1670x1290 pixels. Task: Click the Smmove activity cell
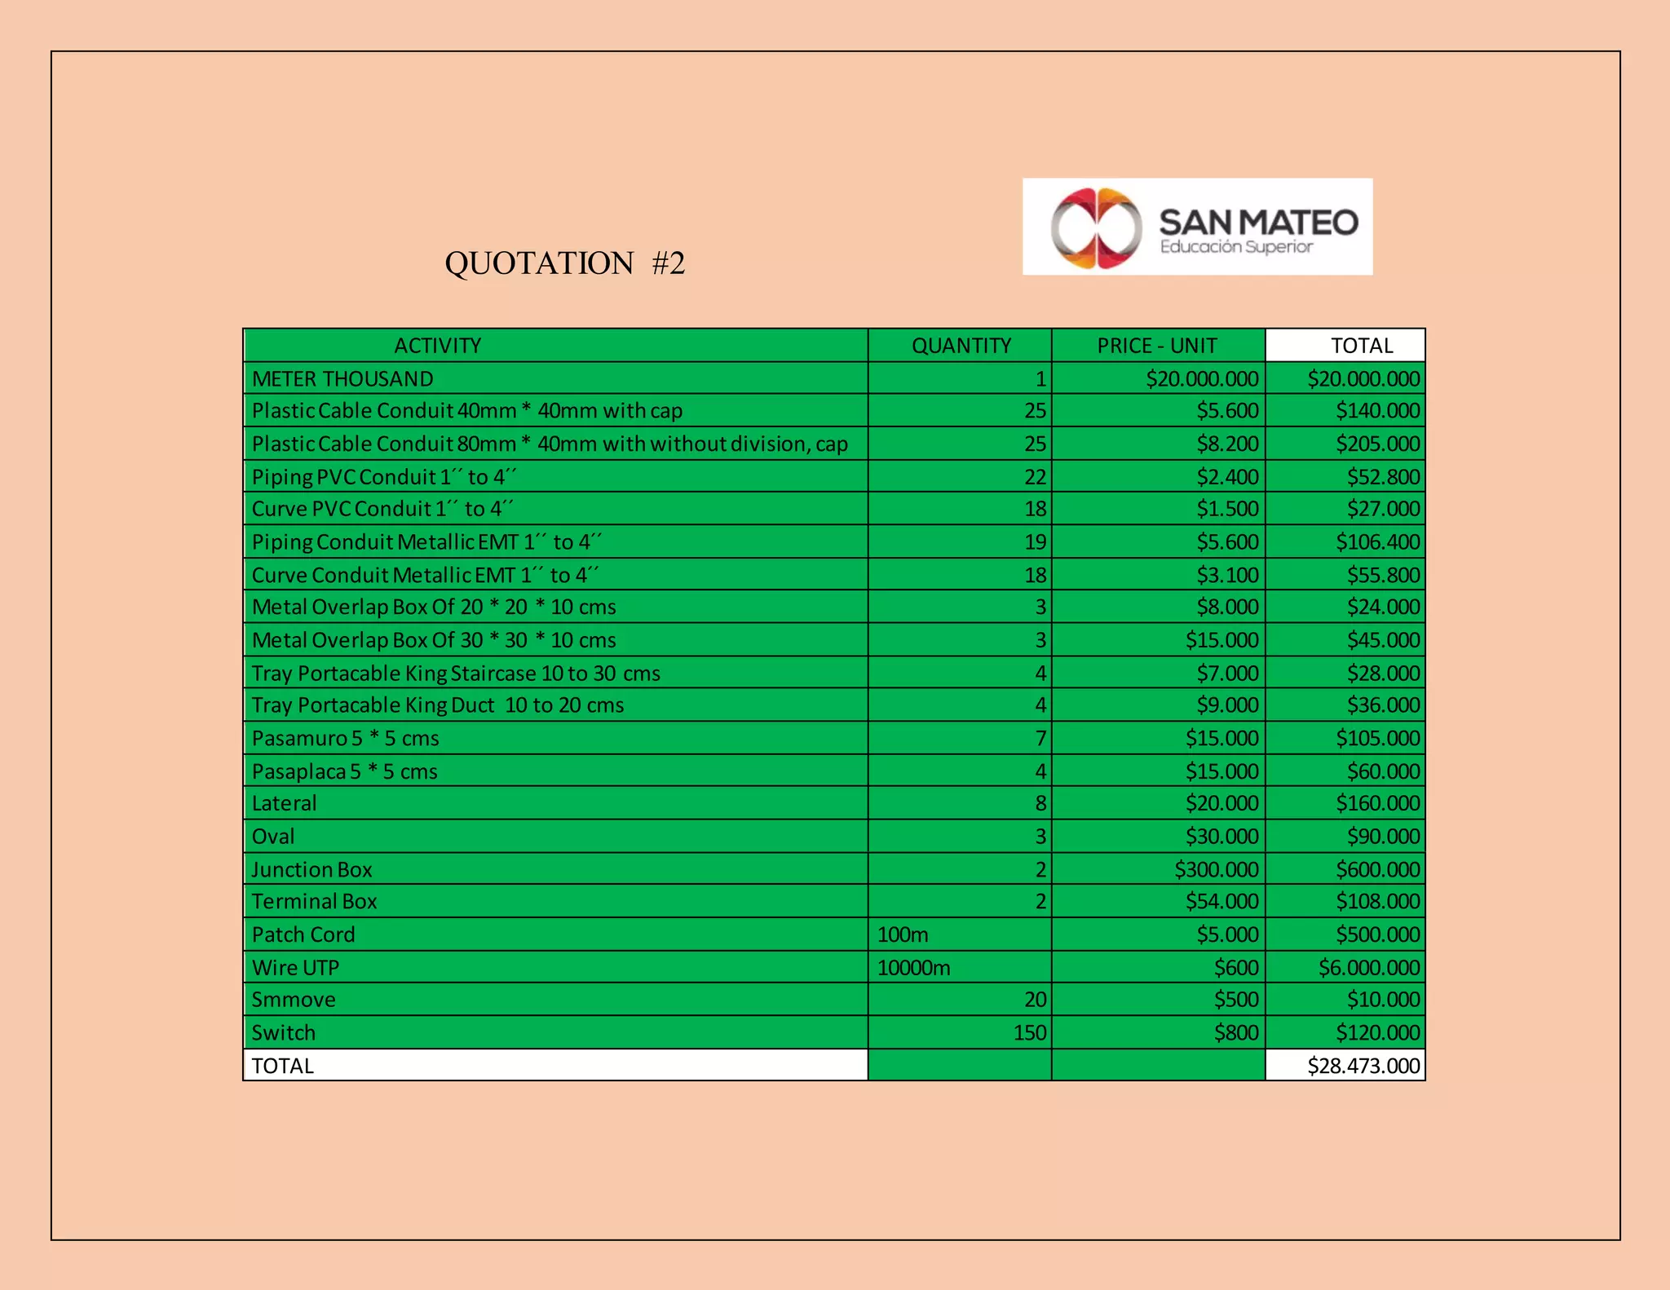[294, 1000]
